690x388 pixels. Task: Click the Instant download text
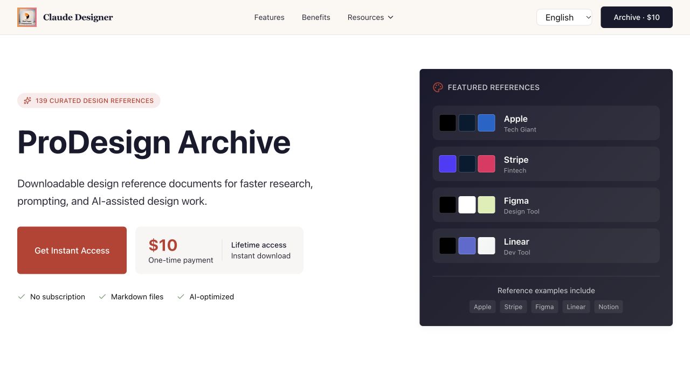[x=261, y=256]
